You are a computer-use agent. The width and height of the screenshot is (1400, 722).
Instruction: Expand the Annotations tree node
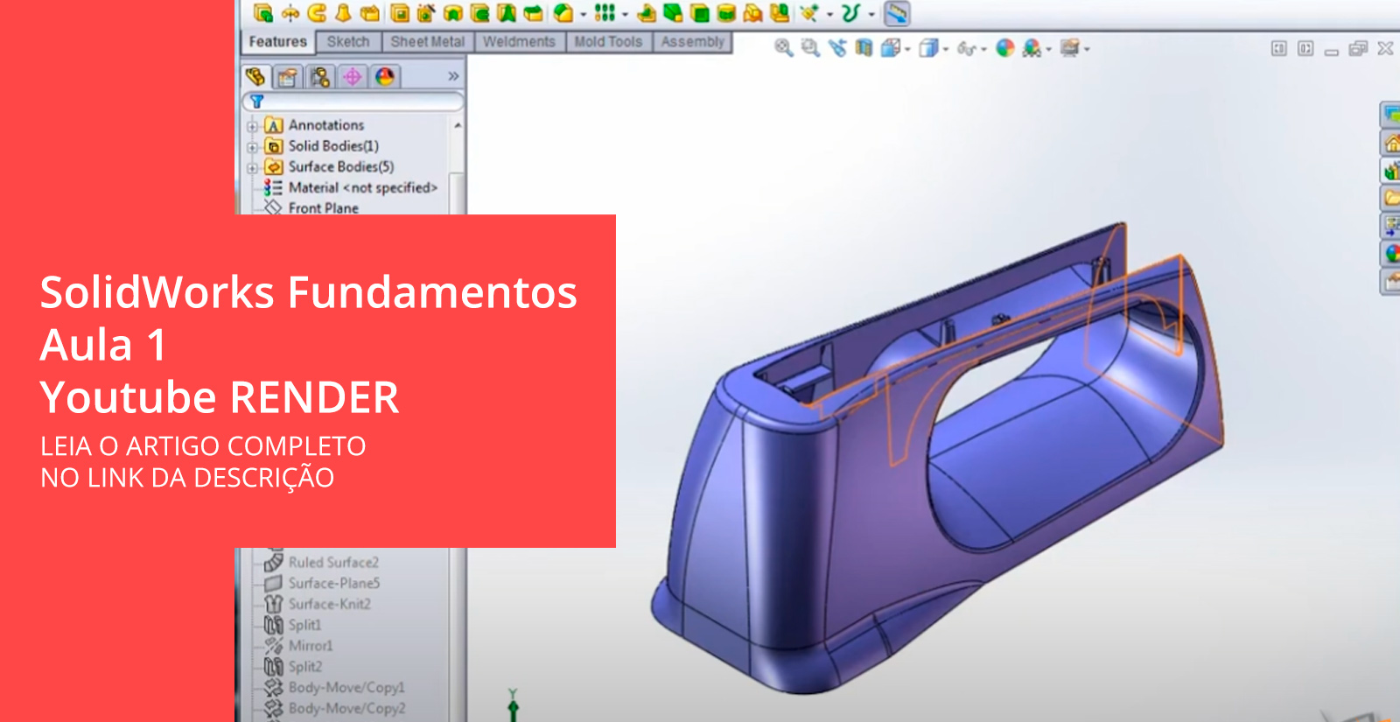coord(252,126)
